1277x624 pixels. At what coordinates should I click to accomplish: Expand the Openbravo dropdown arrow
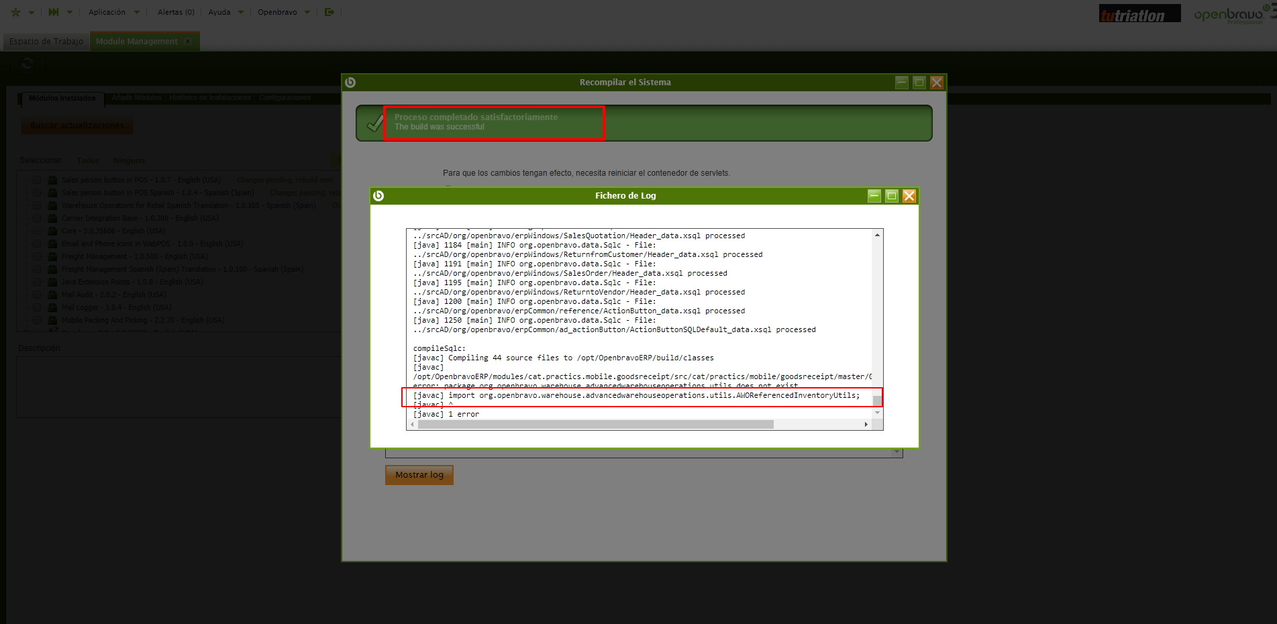point(307,12)
